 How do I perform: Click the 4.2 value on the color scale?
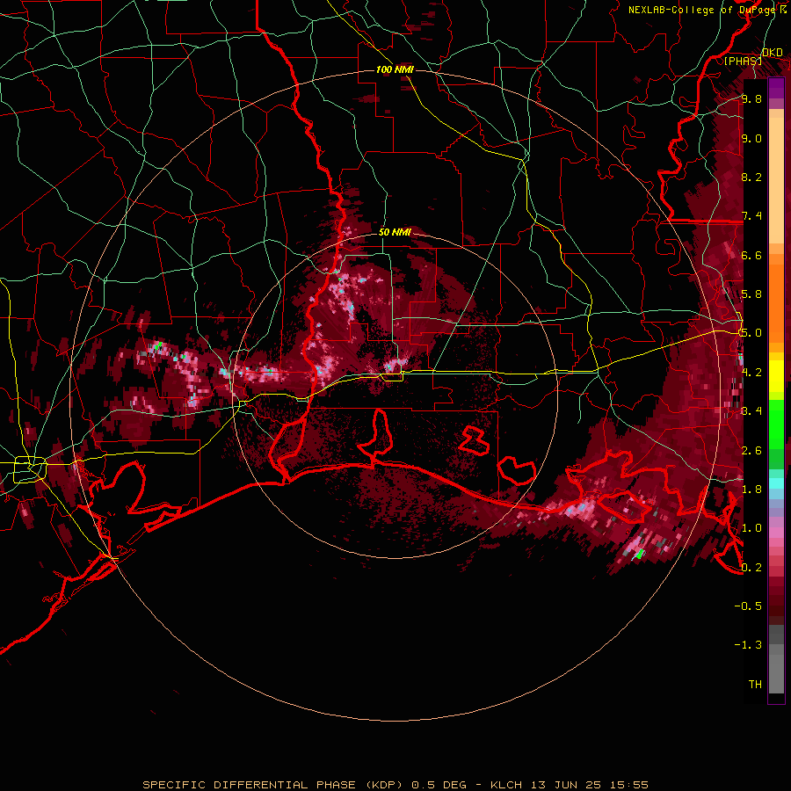[751, 373]
